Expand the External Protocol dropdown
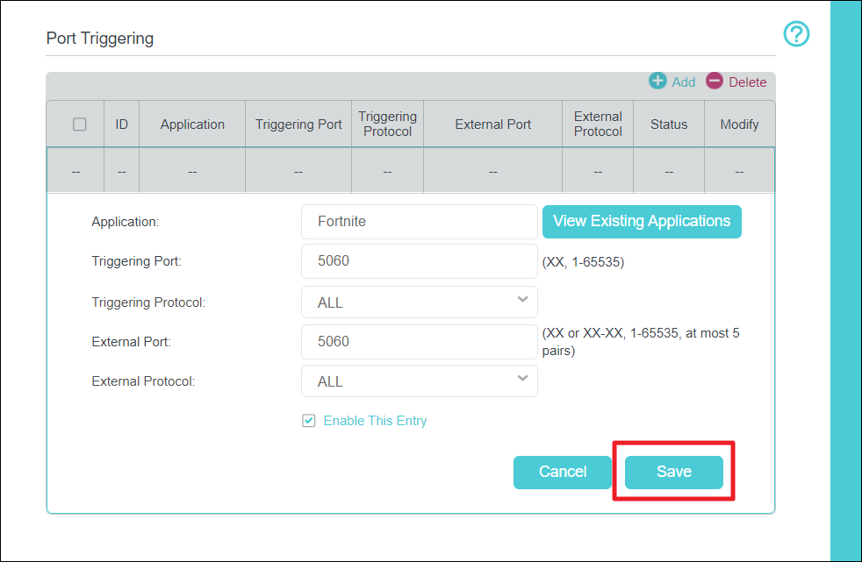This screenshot has width=862, height=562. pos(419,381)
